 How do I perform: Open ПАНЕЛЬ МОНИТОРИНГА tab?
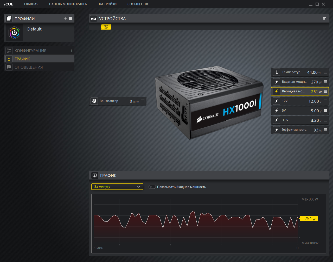pos(68,4)
